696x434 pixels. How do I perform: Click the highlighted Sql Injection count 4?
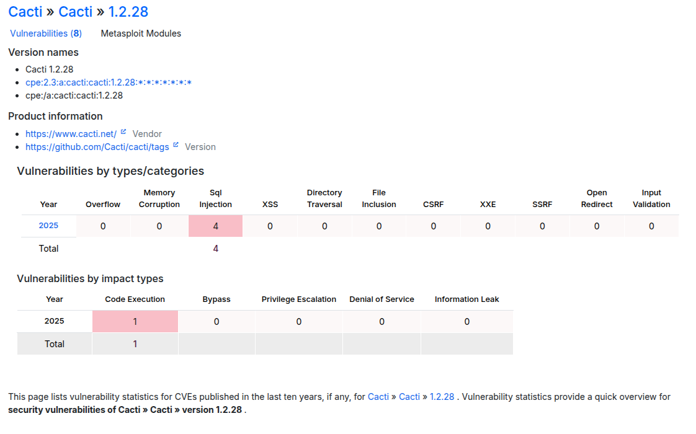[216, 226]
